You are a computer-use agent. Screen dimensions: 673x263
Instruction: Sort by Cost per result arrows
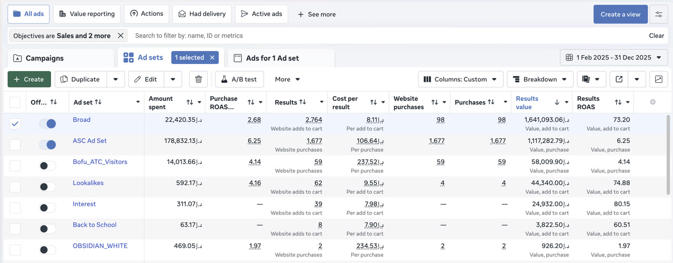point(374,102)
